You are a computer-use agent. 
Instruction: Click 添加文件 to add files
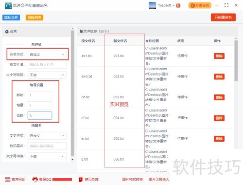(11, 18)
